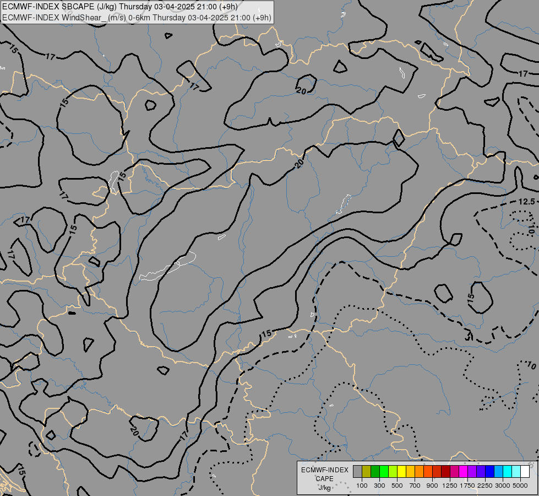Click the 12.5 dashed contour label
This screenshot has height=496, width=539.
pos(527,202)
